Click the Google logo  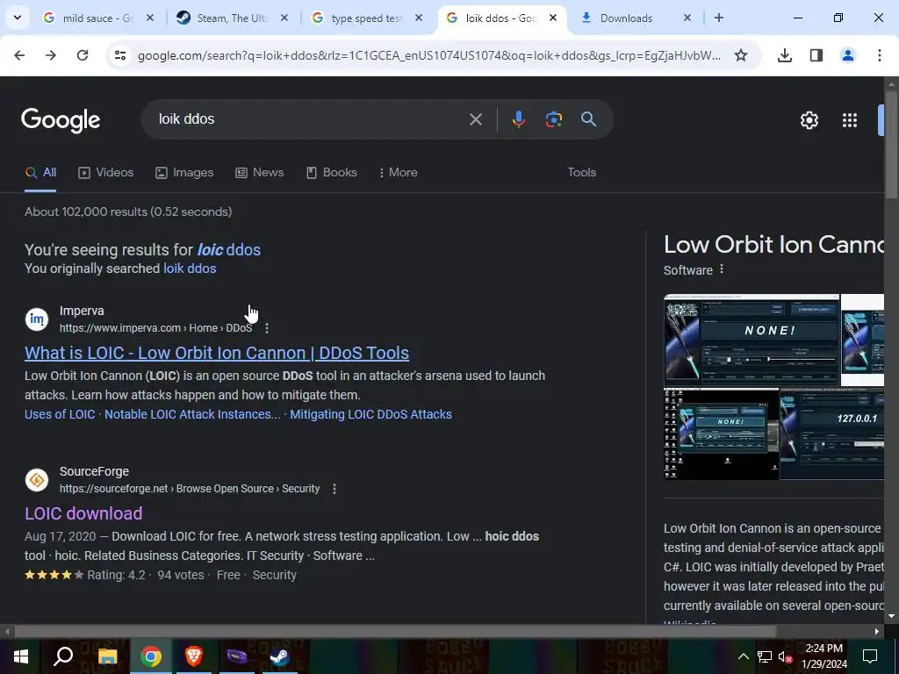[61, 120]
